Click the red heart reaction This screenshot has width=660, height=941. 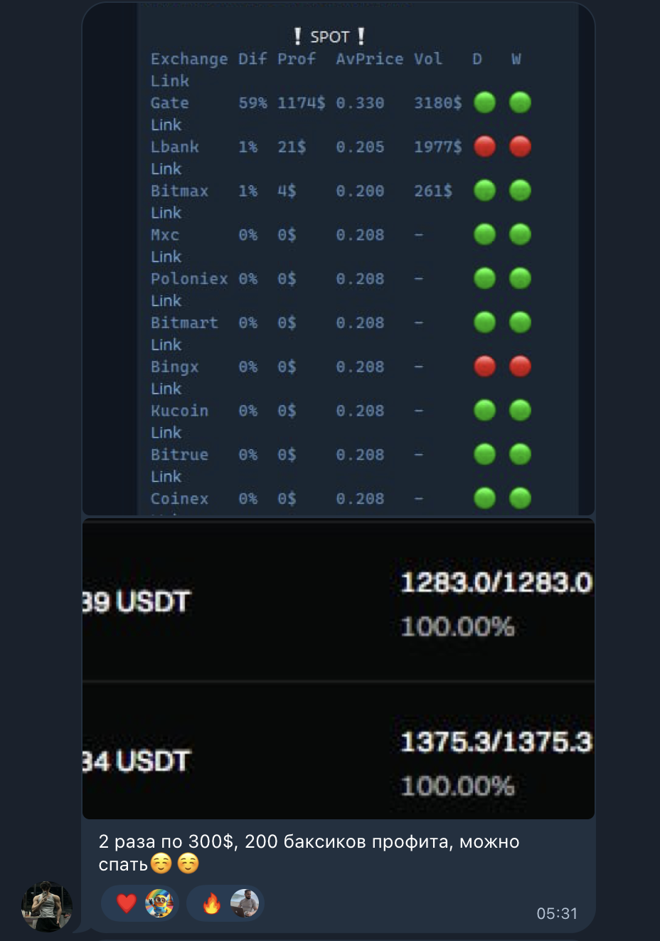(x=127, y=903)
